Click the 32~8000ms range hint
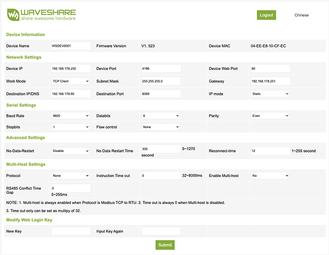Viewport: 329px width, 255px height. pyautogui.click(x=192, y=175)
